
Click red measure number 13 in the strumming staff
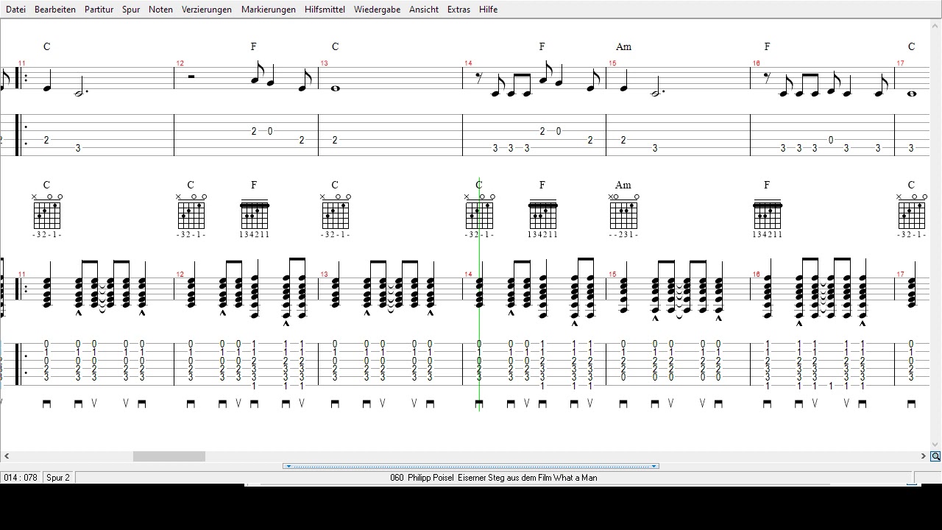[324, 275]
